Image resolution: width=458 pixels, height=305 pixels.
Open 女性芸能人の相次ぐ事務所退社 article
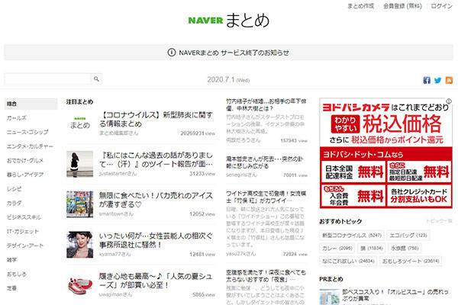click(156, 240)
